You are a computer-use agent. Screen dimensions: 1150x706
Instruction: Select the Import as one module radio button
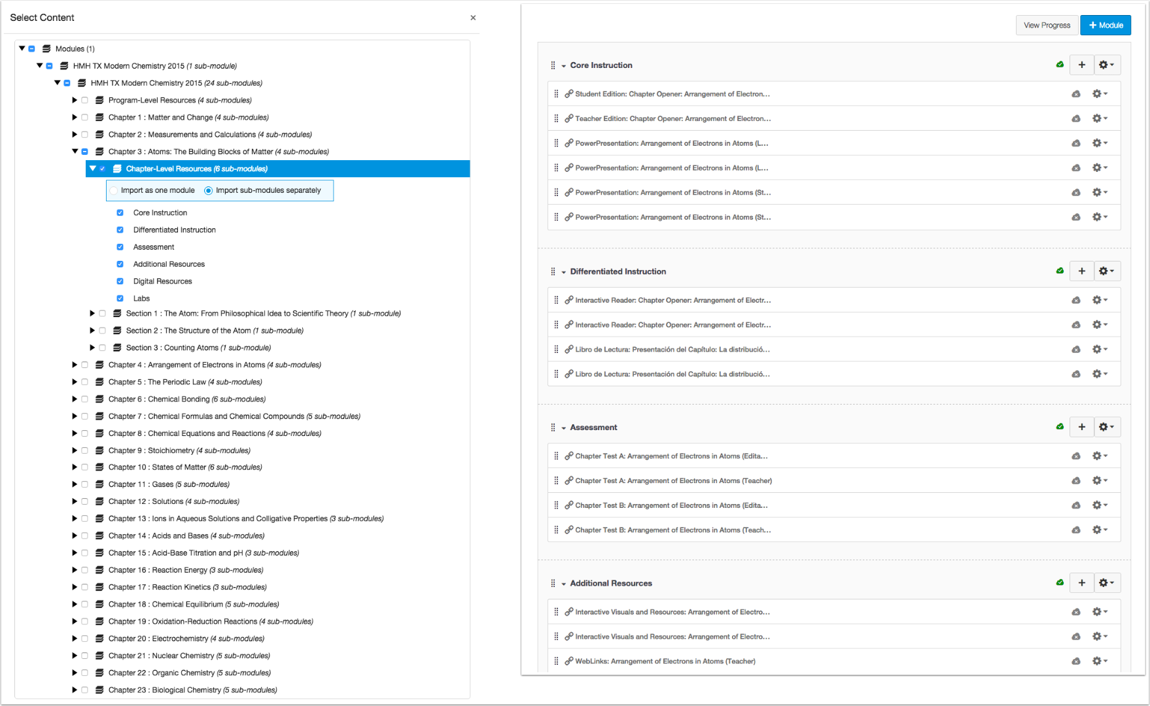click(x=114, y=190)
